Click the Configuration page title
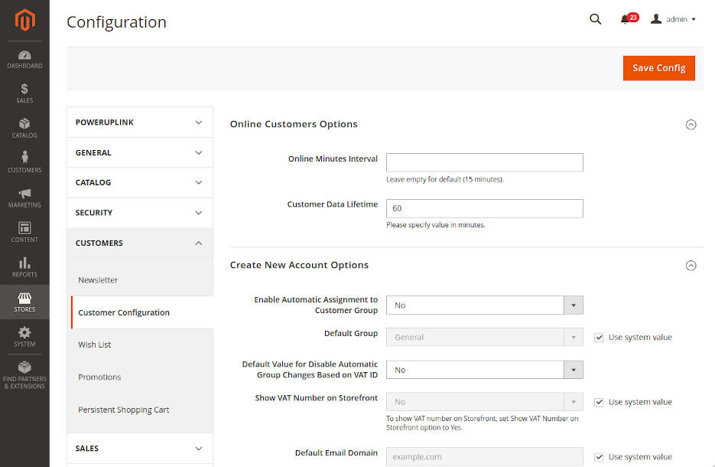Screen dimensions: 715x467 tap(116, 22)
